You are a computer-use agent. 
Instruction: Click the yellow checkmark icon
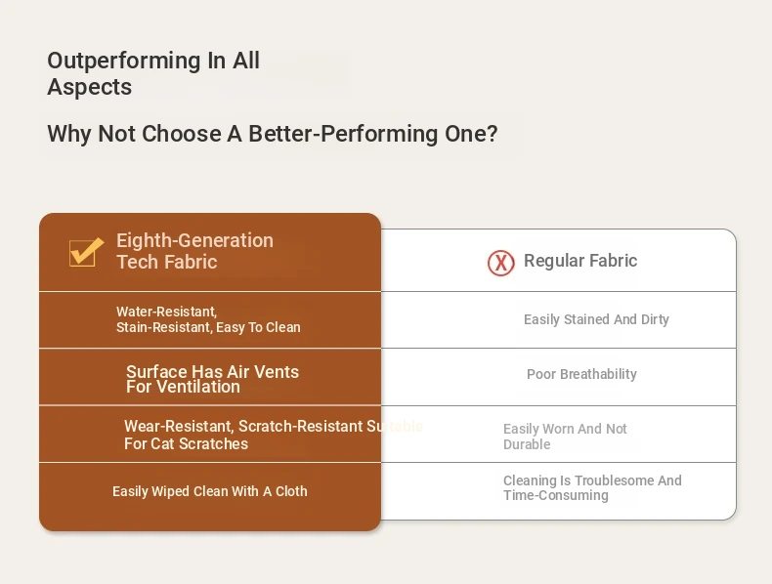(86, 252)
